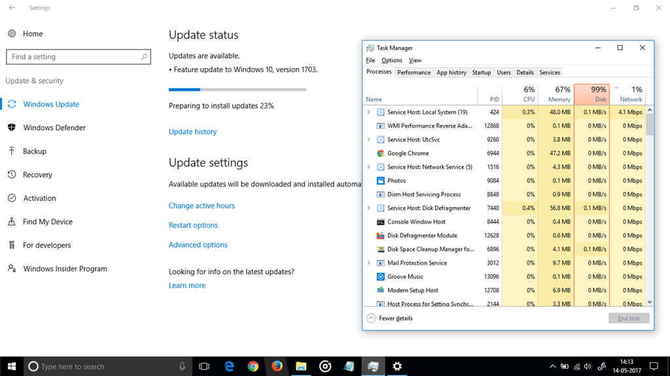Click the Disk Space Cleanup Manager icon
The height and width of the screenshot is (376, 670).
tap(380, 249)
